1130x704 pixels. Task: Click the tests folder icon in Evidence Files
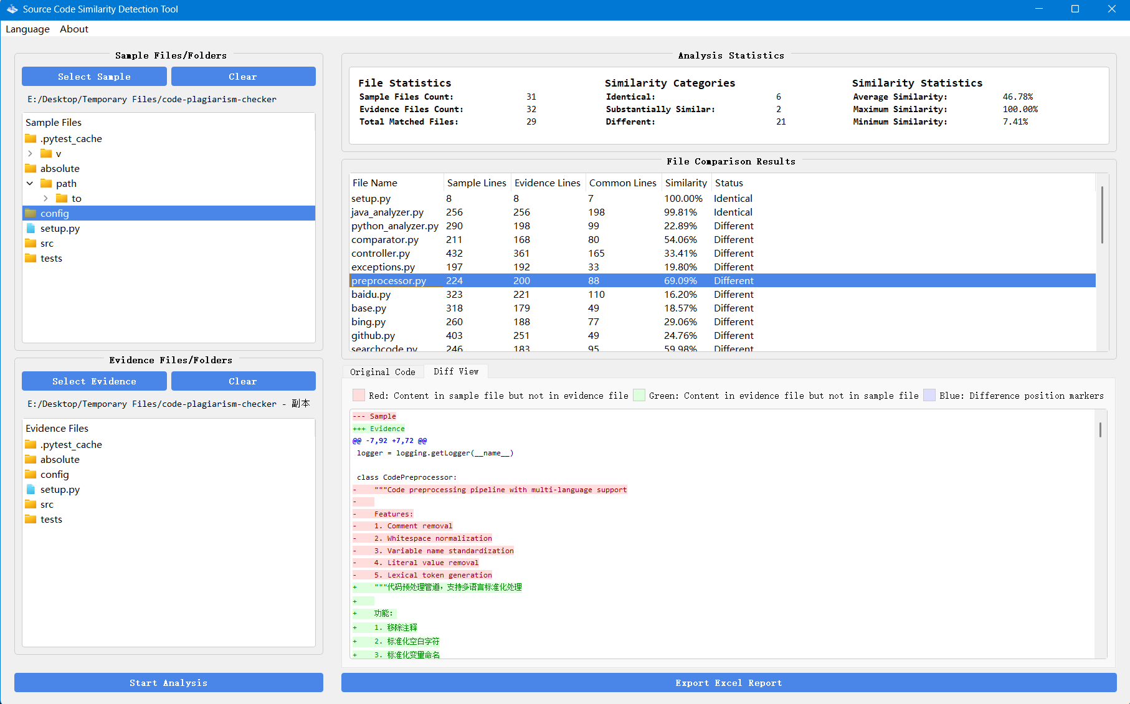click(31, 519)
